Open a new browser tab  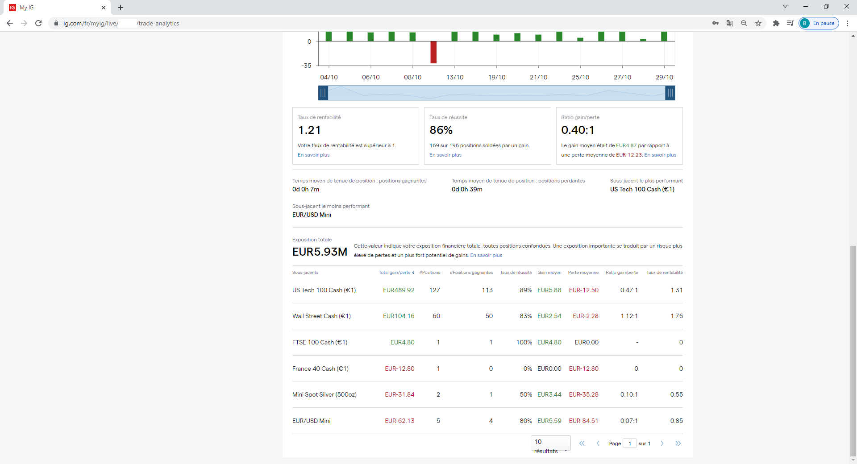click(121, 8)
